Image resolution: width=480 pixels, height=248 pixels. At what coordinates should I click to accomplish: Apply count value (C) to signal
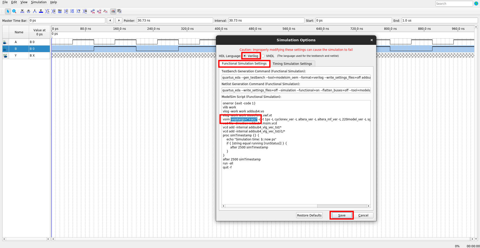click(66, 11)
